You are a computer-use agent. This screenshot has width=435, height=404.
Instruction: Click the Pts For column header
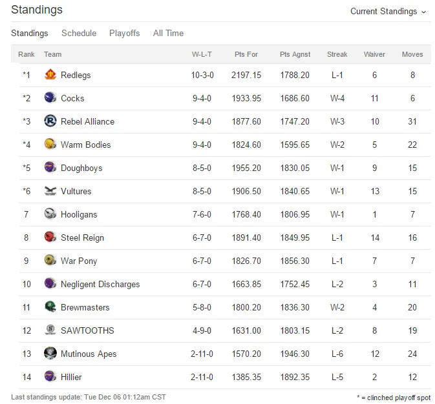pos(246,54)
